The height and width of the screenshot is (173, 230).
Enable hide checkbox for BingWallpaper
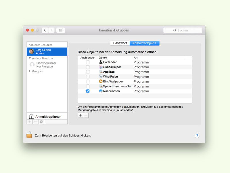88,81
